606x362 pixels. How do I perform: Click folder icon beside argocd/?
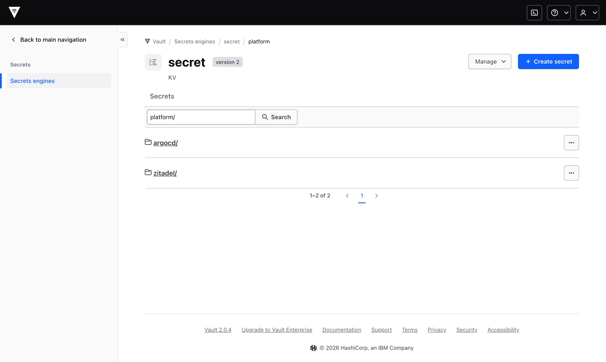(x=148, y=142)
